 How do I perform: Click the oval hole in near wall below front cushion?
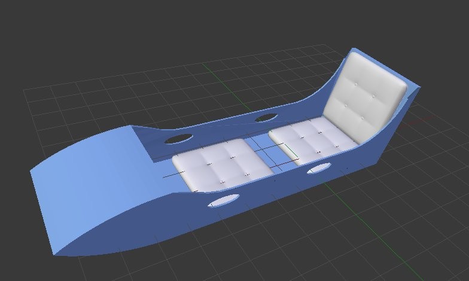(224, 200)
